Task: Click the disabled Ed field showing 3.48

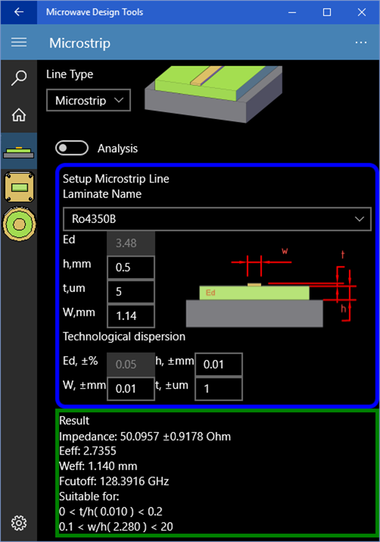Action: [x=131, y=243]
